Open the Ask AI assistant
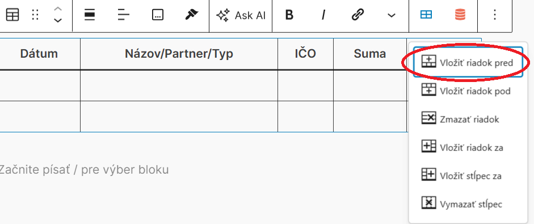534x224 pixels. (x=241, y=15)
